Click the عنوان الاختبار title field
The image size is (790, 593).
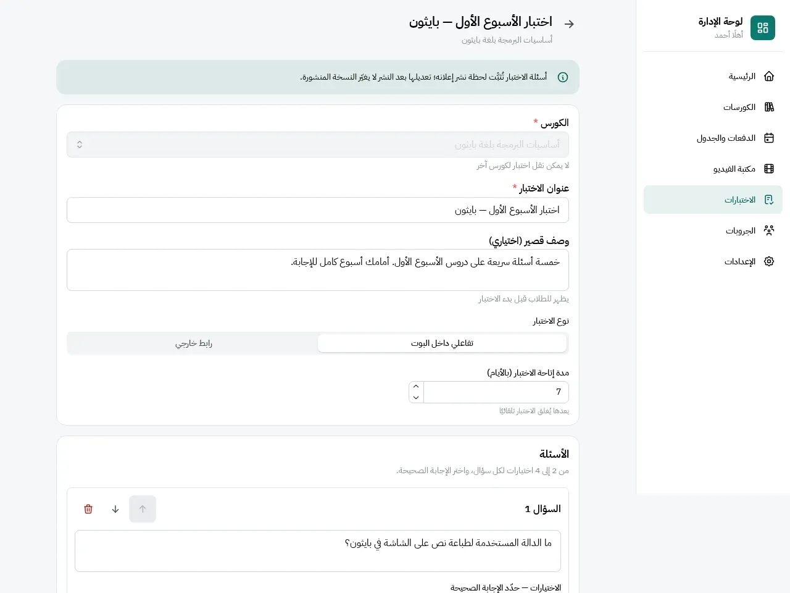point(318,210)
